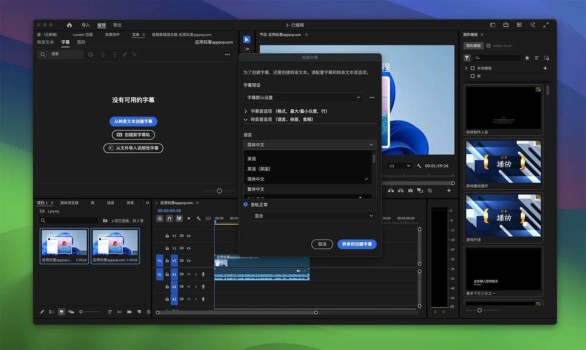The image size is (586, 350).
Task: Solo audio track A2
Action: coord(196,287)
